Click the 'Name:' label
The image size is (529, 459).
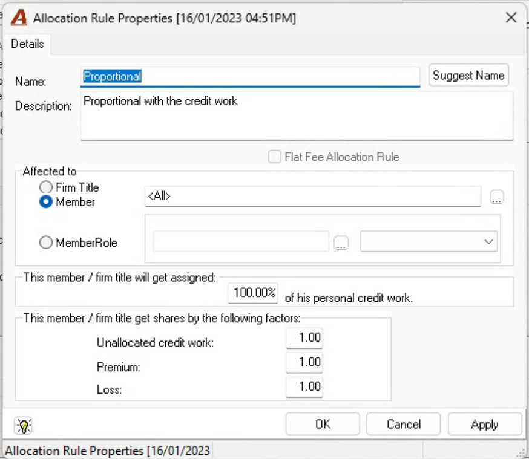click(x=31, y=82)
